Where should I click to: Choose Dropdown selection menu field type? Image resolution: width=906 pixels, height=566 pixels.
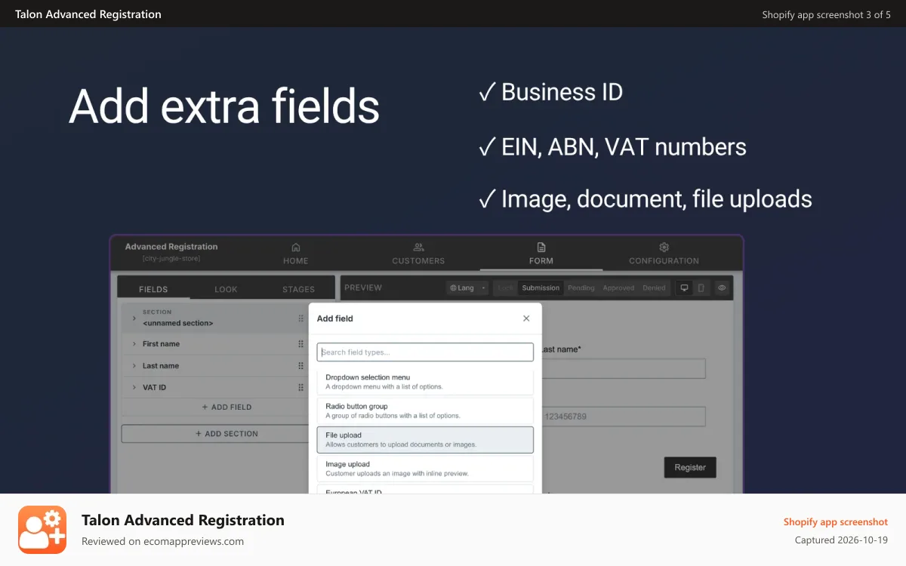(425, 382)
